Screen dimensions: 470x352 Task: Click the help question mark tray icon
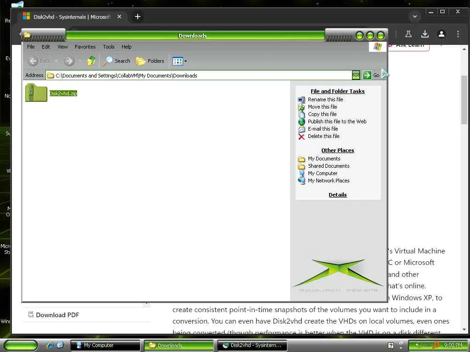pos(391,346)
